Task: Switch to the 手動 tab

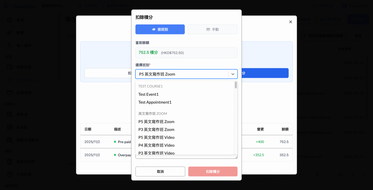Action: pyautogui.click(x=212, y=29)
